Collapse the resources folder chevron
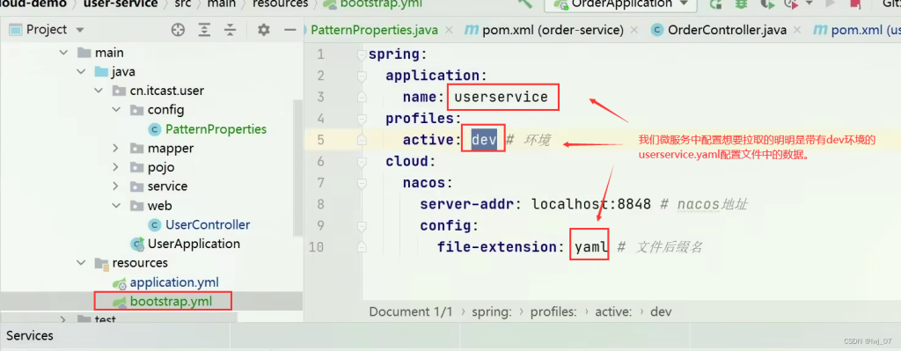The height and width of the screenshot is (351, 901). (82, 263)
